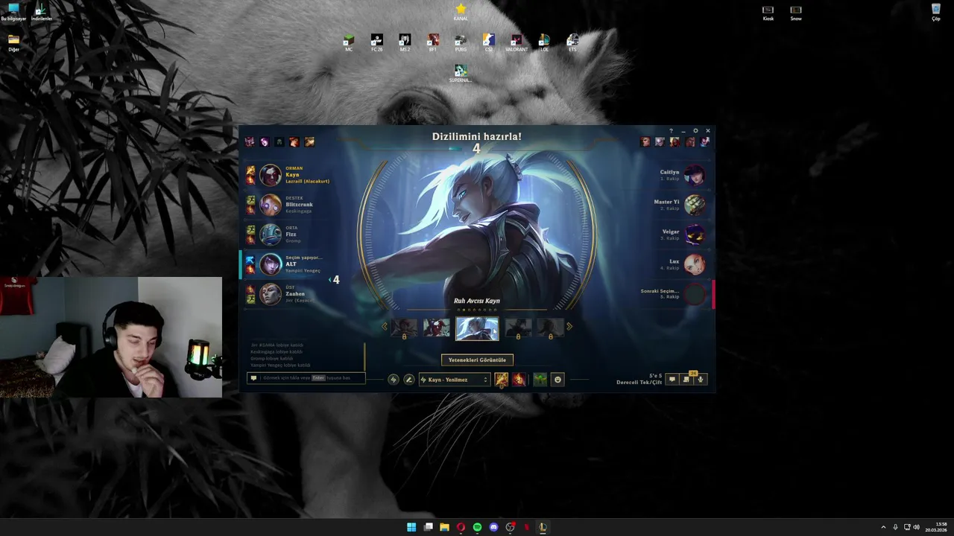Open the VALORANT desktop shortcut
Screen dimensions: 954x536
(x=517, y=42)
